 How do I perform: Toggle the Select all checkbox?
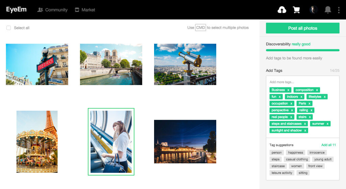tap(9, 28)
